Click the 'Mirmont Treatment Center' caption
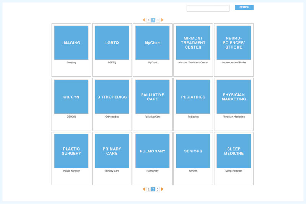The image size is (306, 204). click(193, 62)
